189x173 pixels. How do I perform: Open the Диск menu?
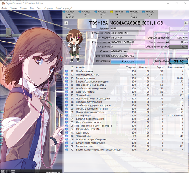(39, 8)
